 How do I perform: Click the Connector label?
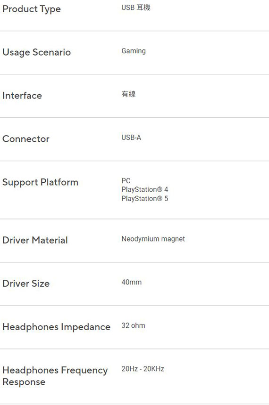(26, 139)
